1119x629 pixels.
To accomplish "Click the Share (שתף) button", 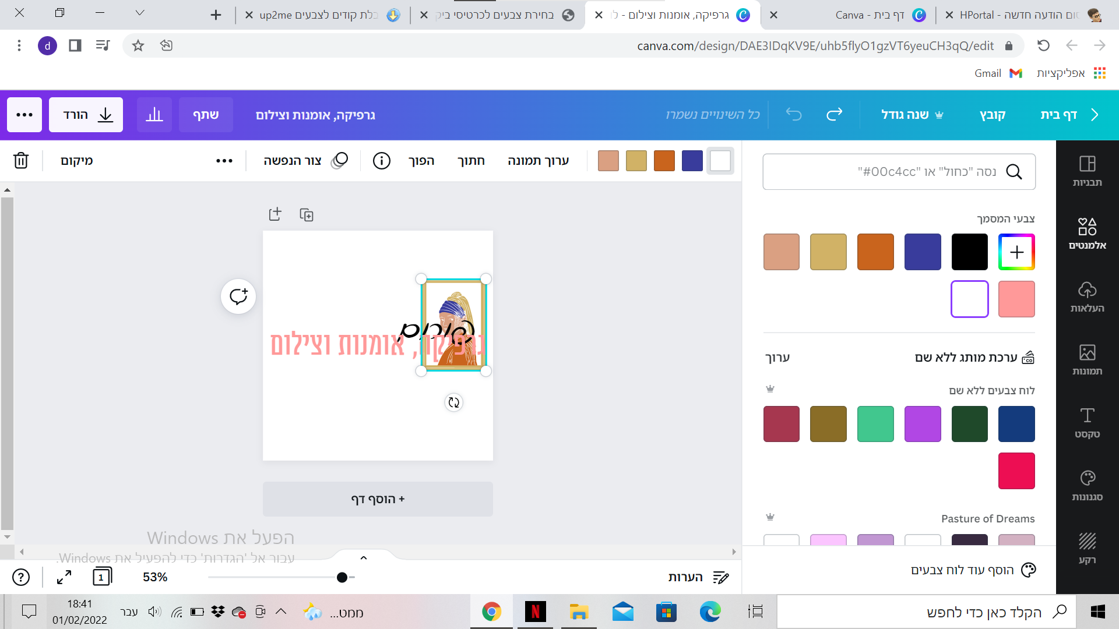I will tap(206, 115).
